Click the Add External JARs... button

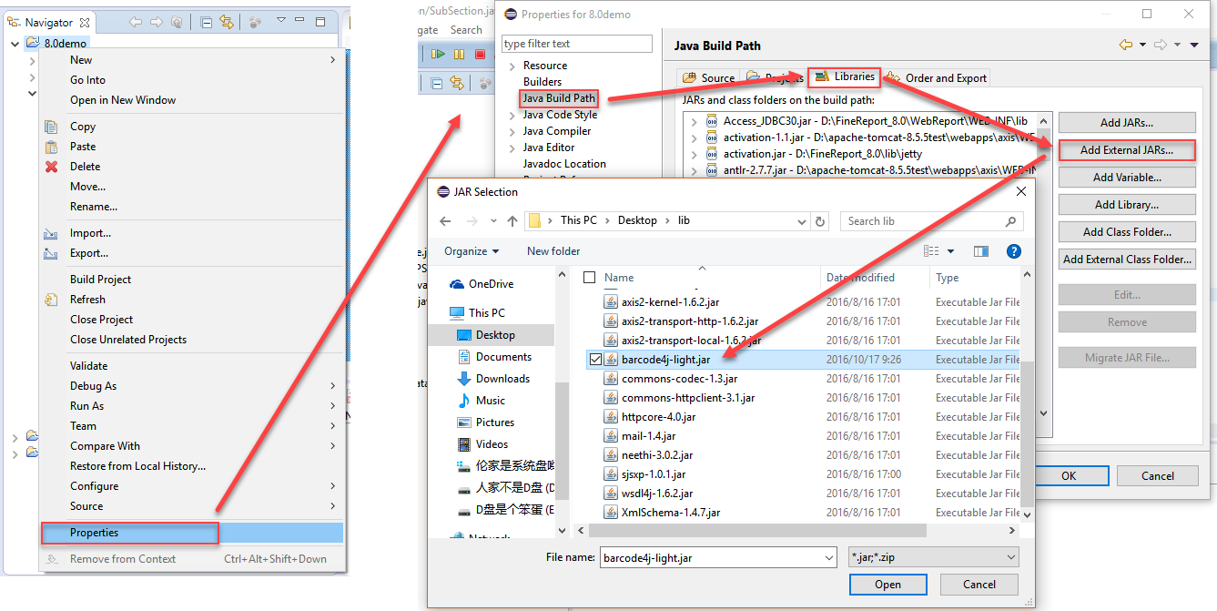[1127, 150]
